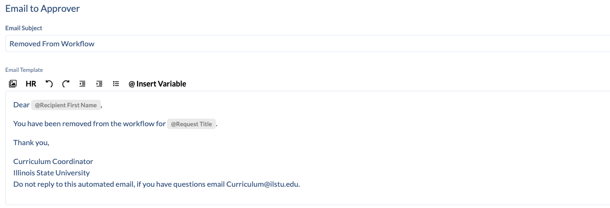Click the Curriculum Coordinator signature line
The width and height of the screenshot is (610, 208).
(53, 161)
